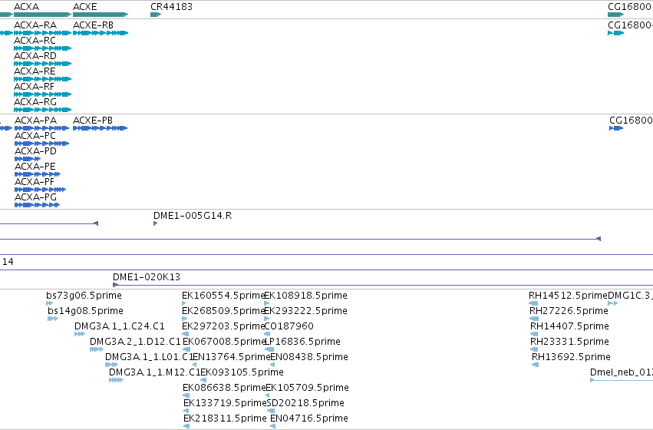Screen dimensions: 653x430
Task: Select EST EK067008.5prime
Action: (186, 349)
